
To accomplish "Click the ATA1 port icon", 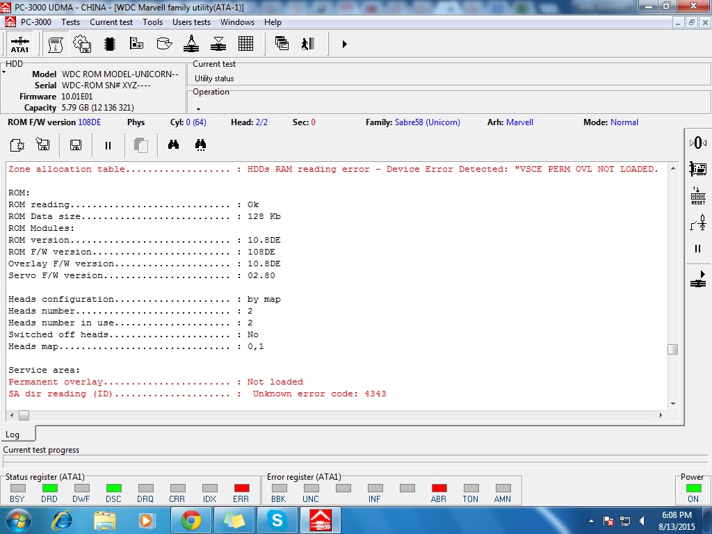I will (x=19, y=44).
